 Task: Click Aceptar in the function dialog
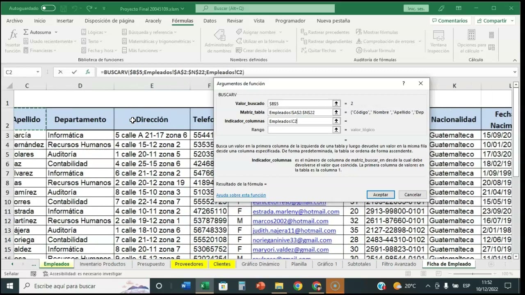pos(380,195)
